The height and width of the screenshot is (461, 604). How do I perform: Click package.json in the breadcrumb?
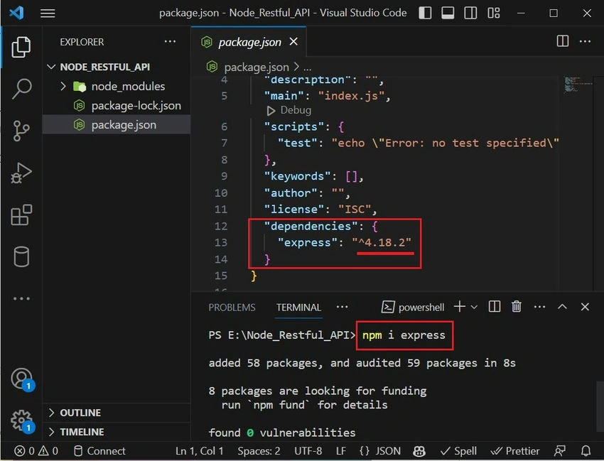tap(256, 67)
